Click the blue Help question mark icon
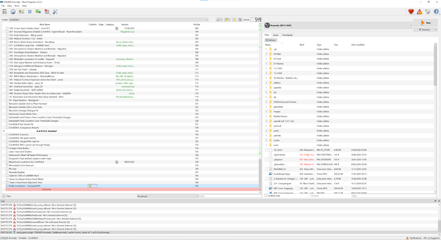441x240 pixels. [x=436, y=12]
